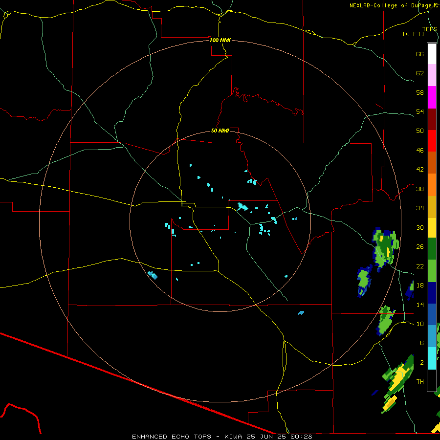Click the light orange legend swatch
Screen dimensions: 440x440
click(x=432, y=185)
